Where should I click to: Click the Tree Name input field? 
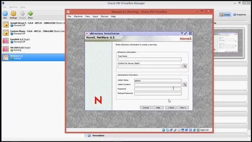pyautogui.click(x=150, y=59)
